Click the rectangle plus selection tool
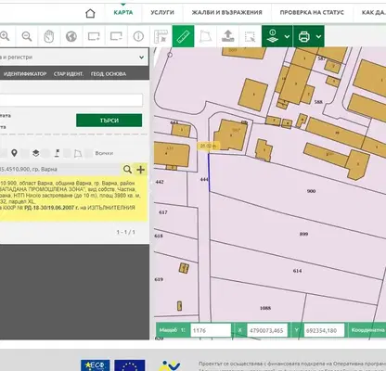The image size is (386, 371). [x=94, y=36]
